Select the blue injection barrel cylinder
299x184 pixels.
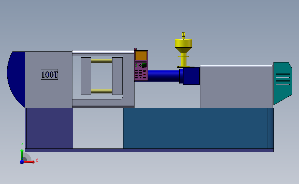point(163,76)
